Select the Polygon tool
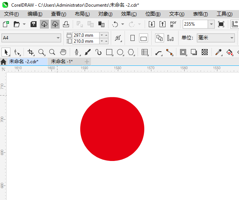Image resolution: width=239 pixels, height=200 pixels. tap(131, 52)
